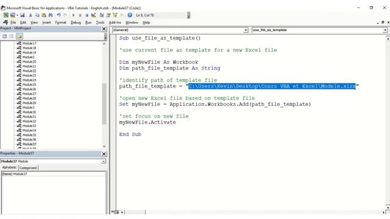
Task: Open the Debug menu
Action: point(76,23)
